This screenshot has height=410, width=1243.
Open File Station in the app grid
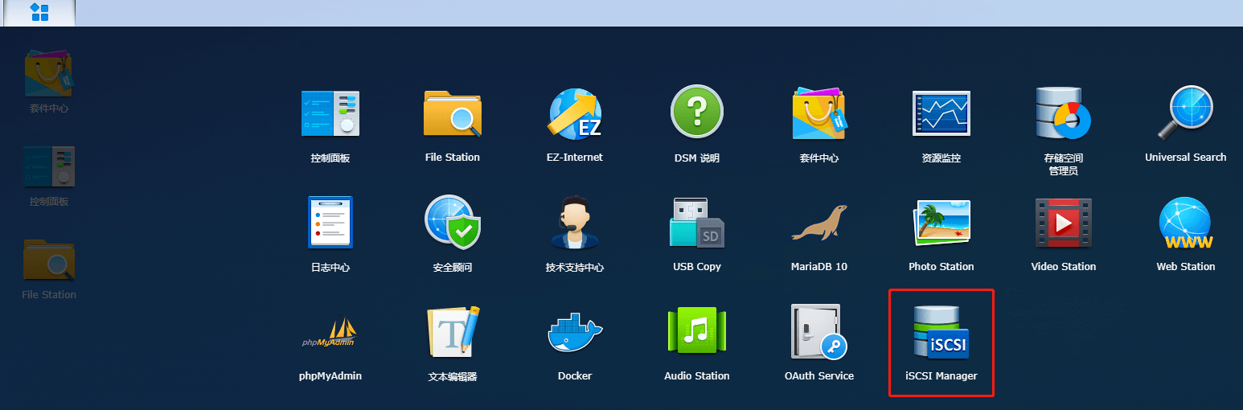[452, 113]
